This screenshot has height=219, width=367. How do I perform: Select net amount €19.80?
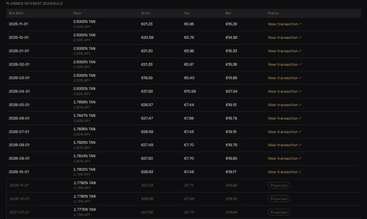(232, 158)
